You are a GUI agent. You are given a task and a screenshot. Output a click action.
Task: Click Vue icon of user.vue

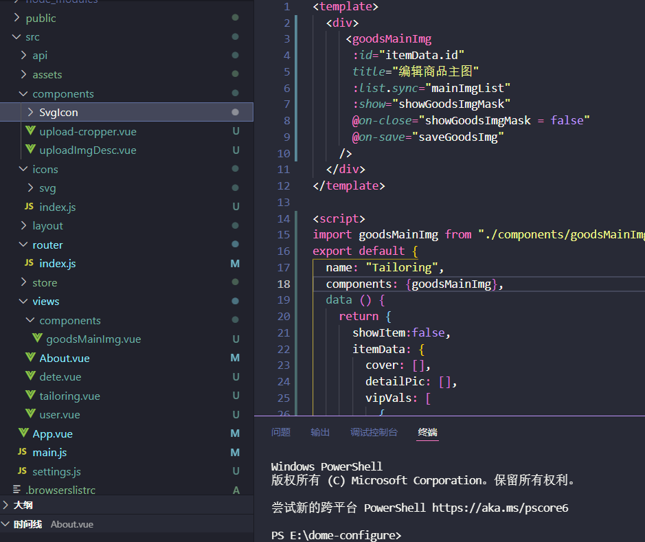click(30, 414)
